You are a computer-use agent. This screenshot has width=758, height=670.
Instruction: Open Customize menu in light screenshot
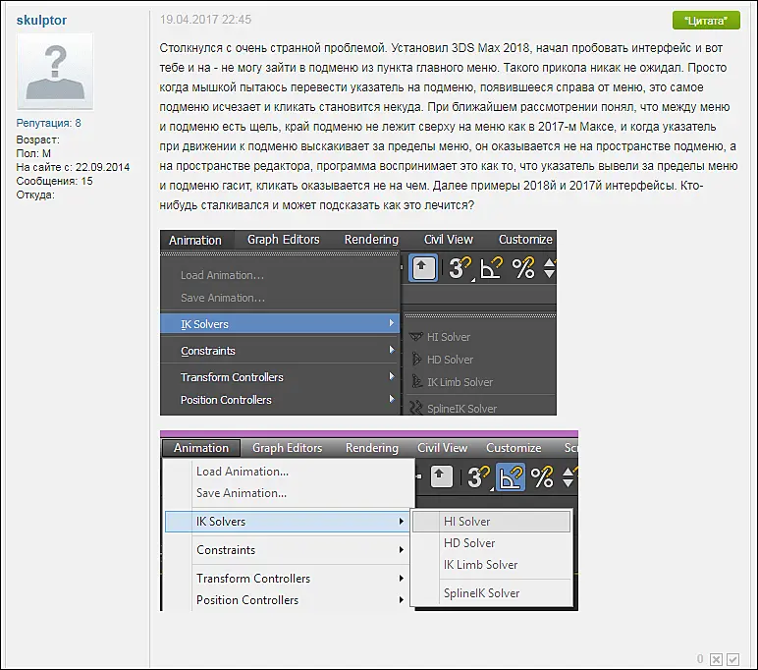point(514,448)
